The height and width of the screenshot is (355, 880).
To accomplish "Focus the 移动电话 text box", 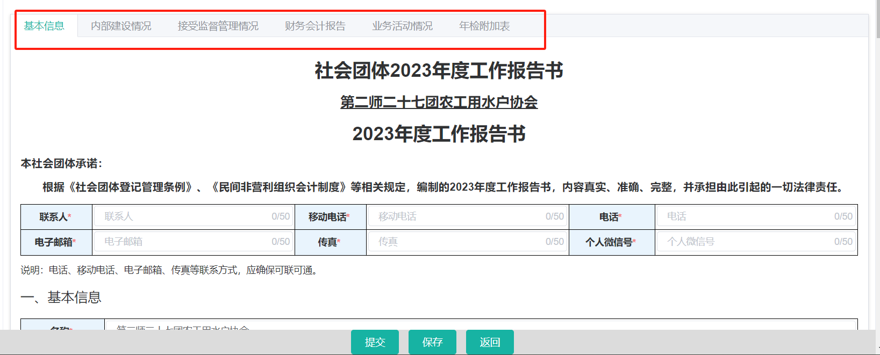I will click(460, 216).
